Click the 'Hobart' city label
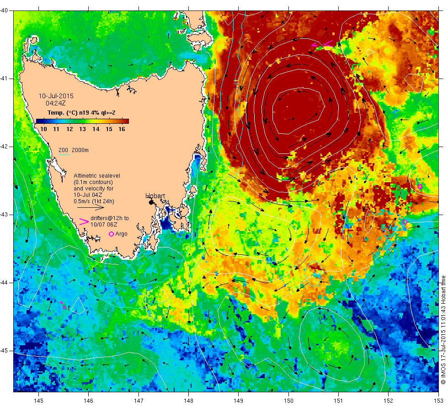This screenshot has width=448, height=411. [155, 196]
